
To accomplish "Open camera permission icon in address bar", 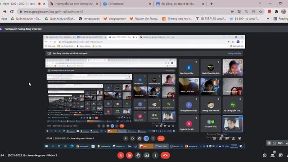I will 232,12.
